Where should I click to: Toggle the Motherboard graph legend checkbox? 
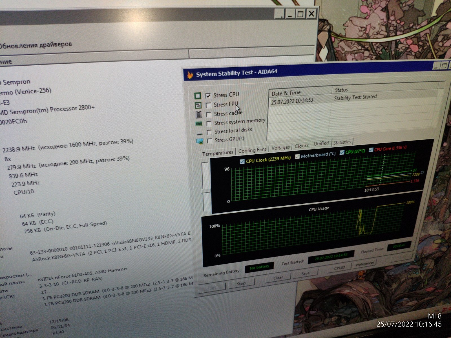[297, 157]
